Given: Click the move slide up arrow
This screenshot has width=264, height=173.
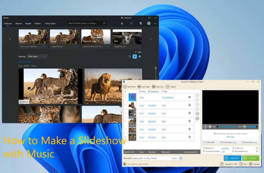Looking at the screenshot, I should (x=197, y=95).
